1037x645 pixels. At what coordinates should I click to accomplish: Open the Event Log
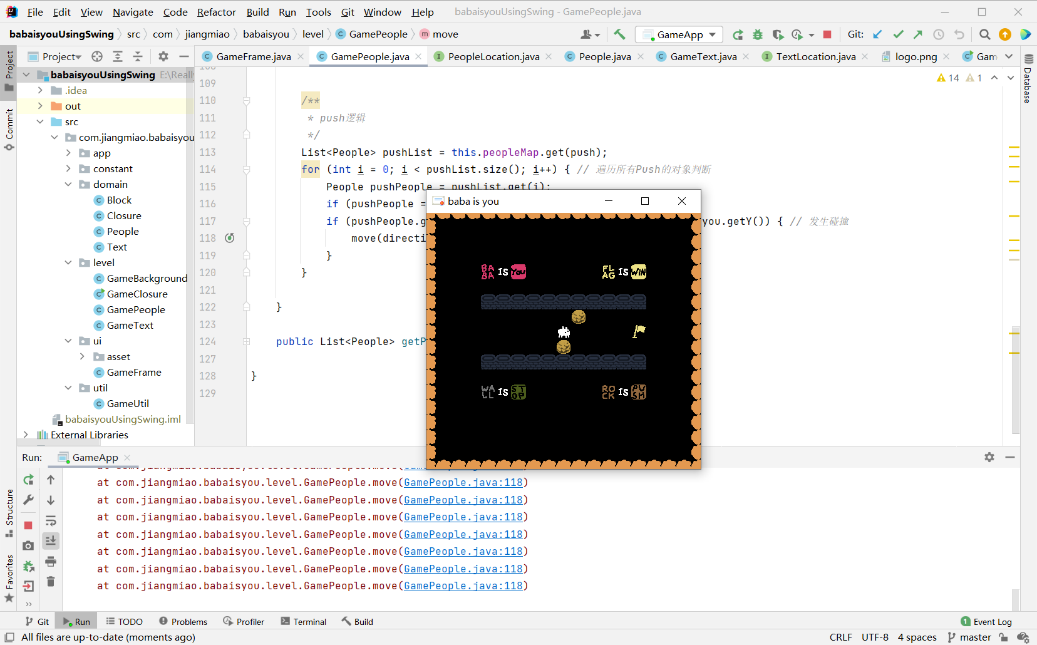993,621
